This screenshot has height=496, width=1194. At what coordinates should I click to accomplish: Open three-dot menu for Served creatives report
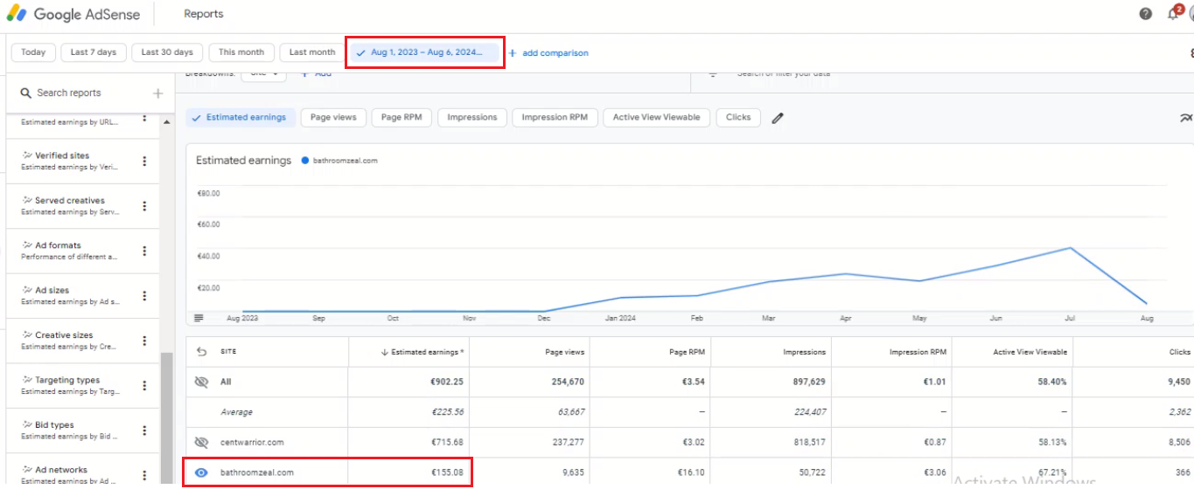144,206
